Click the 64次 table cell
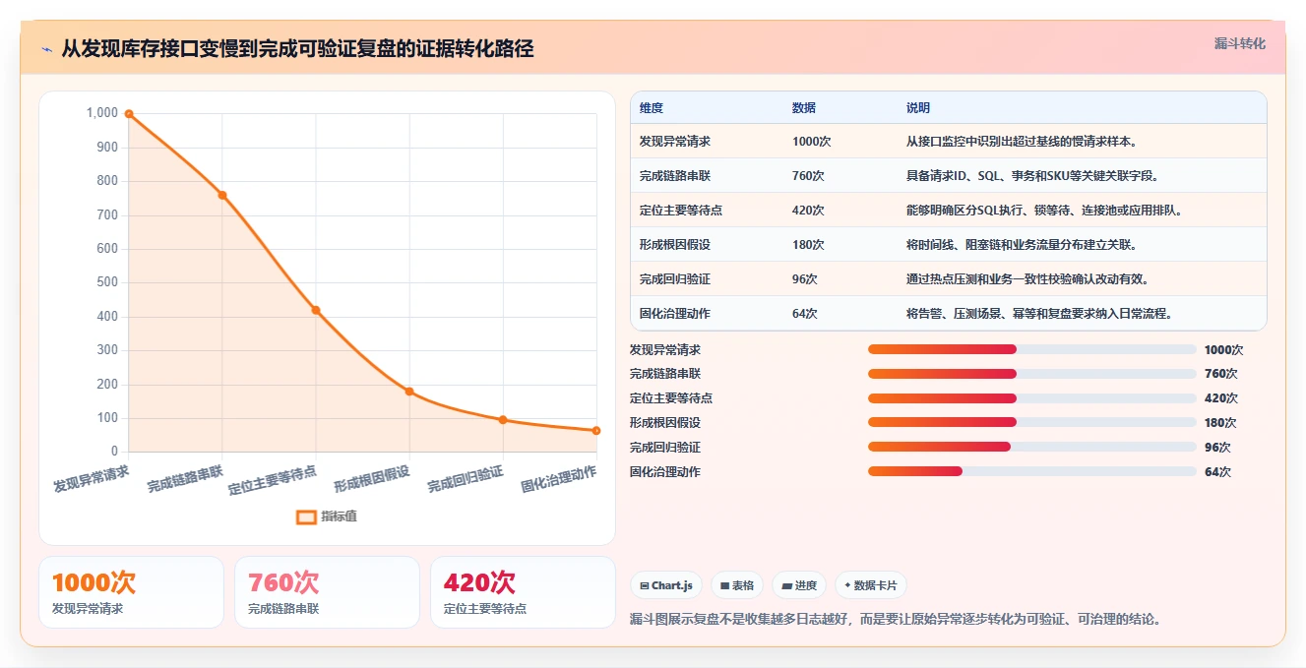This screenshot has width=1306, height=668. point(805,314)
